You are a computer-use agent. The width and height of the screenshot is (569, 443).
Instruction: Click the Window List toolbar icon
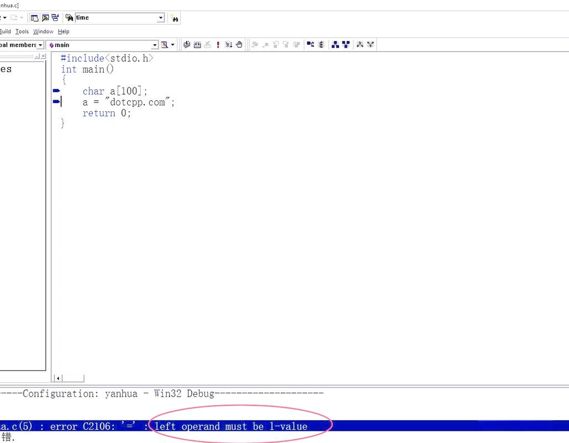pyautogui.click(x=55, y=18)
